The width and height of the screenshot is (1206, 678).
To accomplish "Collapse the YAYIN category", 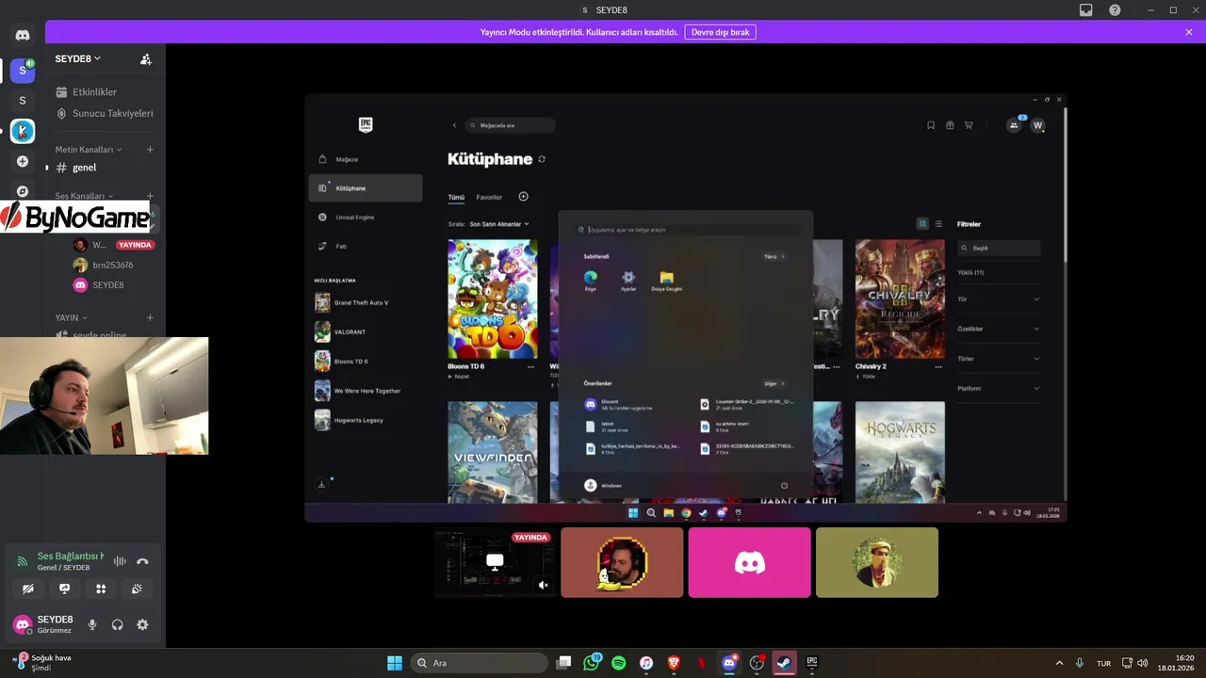I will 71,317.
